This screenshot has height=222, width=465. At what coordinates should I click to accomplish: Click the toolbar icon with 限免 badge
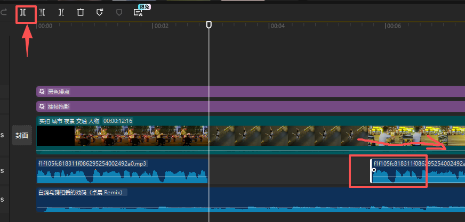pyautogui.click(x=138, y=12)
